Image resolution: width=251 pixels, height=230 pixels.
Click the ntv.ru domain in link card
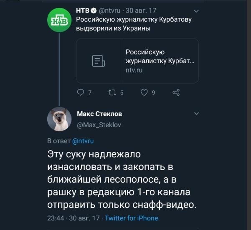[134, 71]
